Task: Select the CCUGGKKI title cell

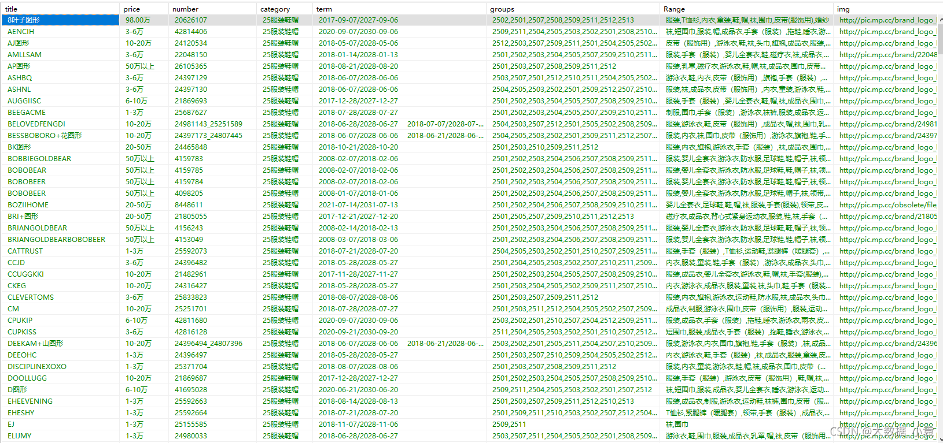Action: pyautogui.click(x=60, y=274)
